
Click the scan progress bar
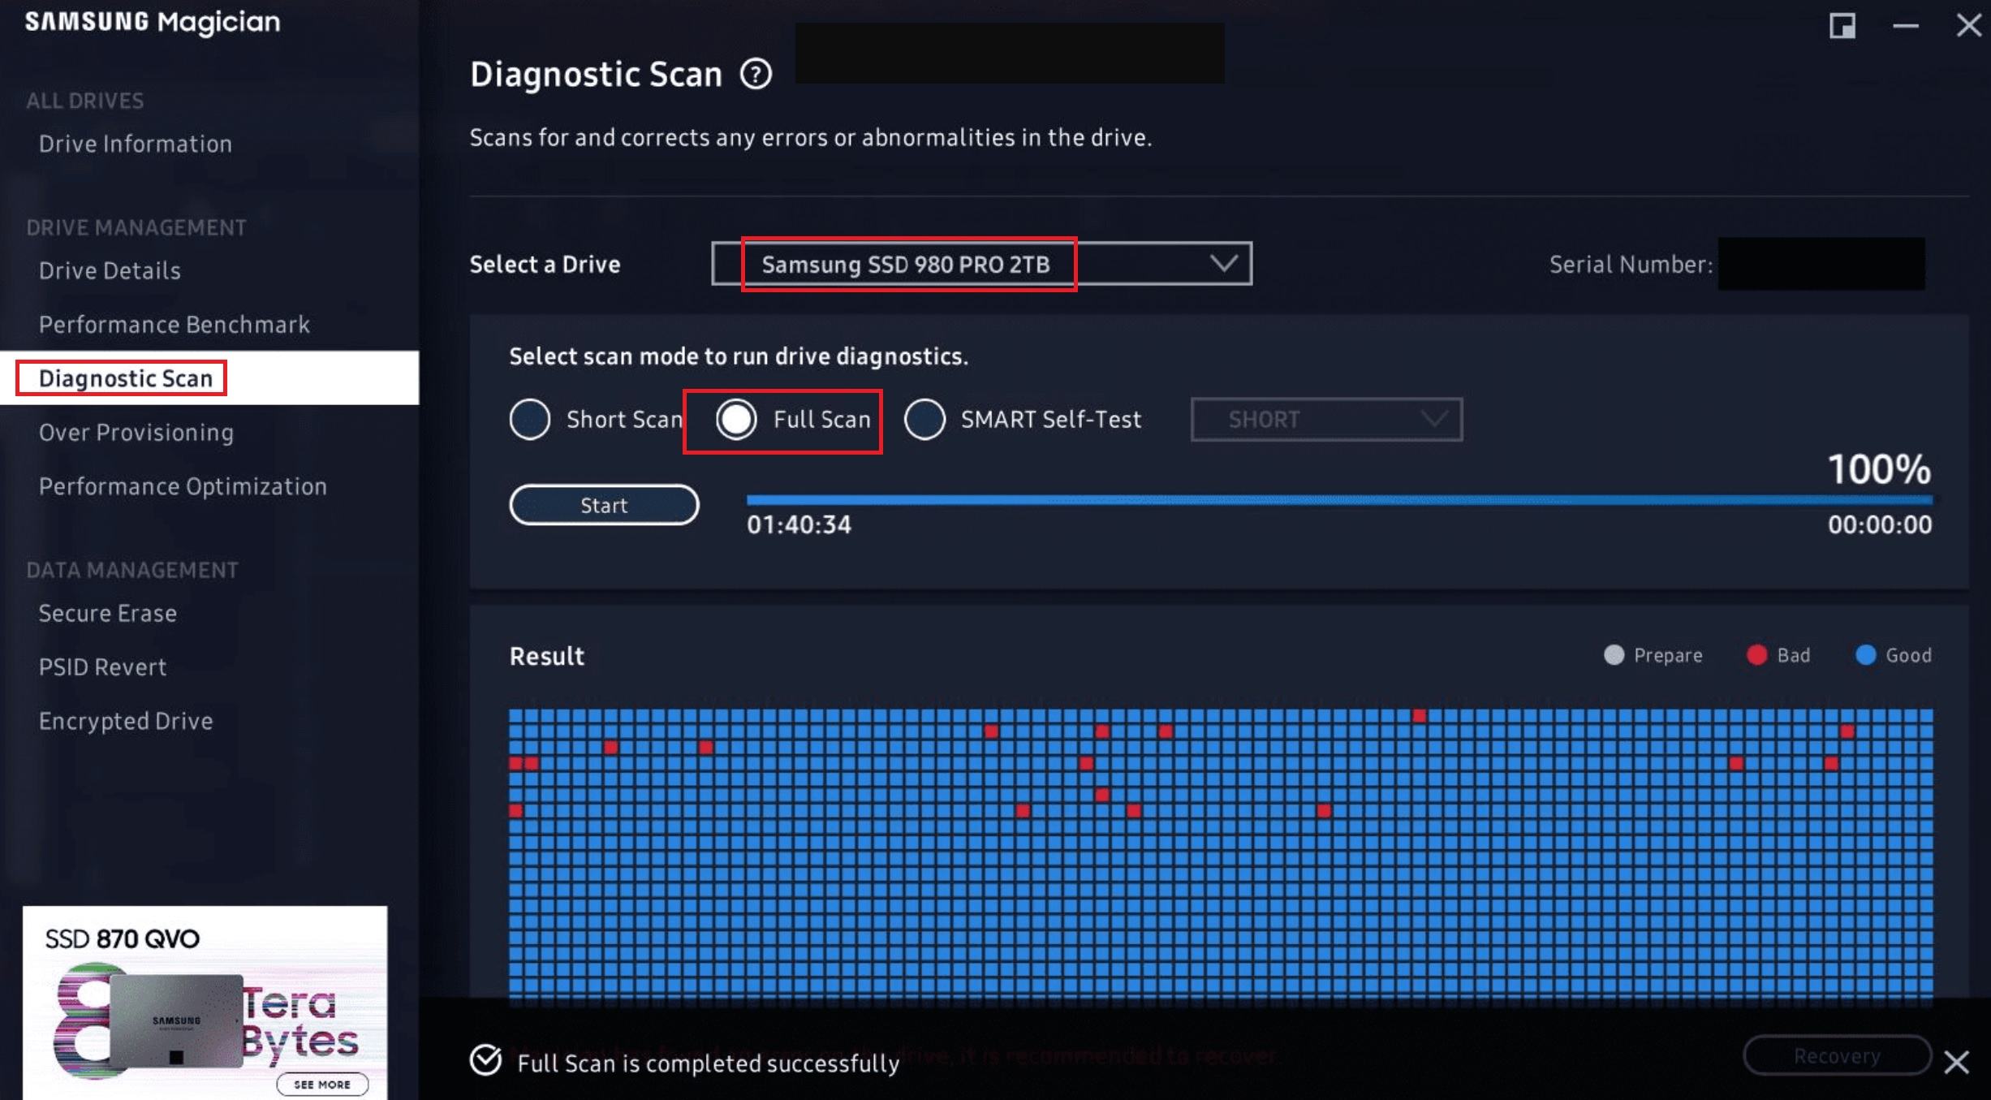1339,500
